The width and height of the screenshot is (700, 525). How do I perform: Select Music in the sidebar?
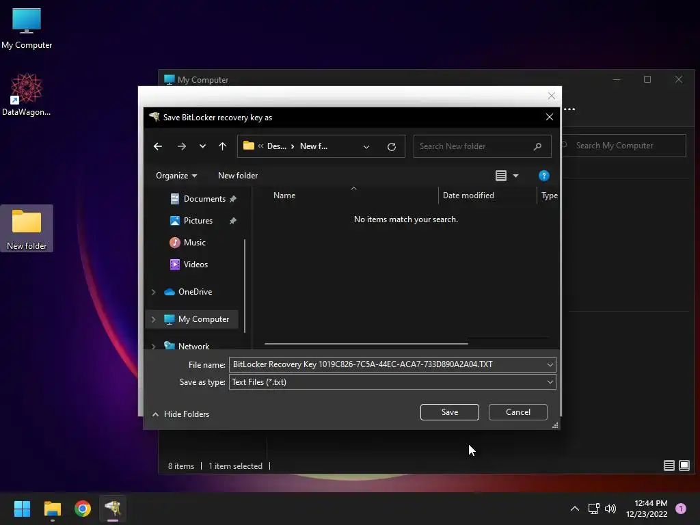coord(195,243)
